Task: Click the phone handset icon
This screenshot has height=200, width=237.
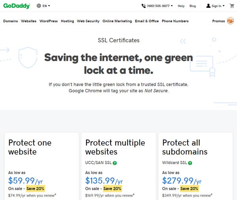Action: click(143, 6)
